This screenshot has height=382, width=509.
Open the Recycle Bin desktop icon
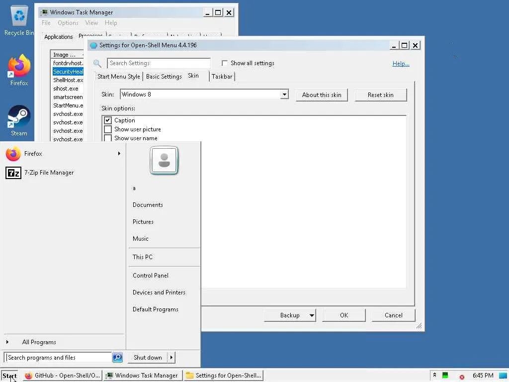(x=19, y=21)
